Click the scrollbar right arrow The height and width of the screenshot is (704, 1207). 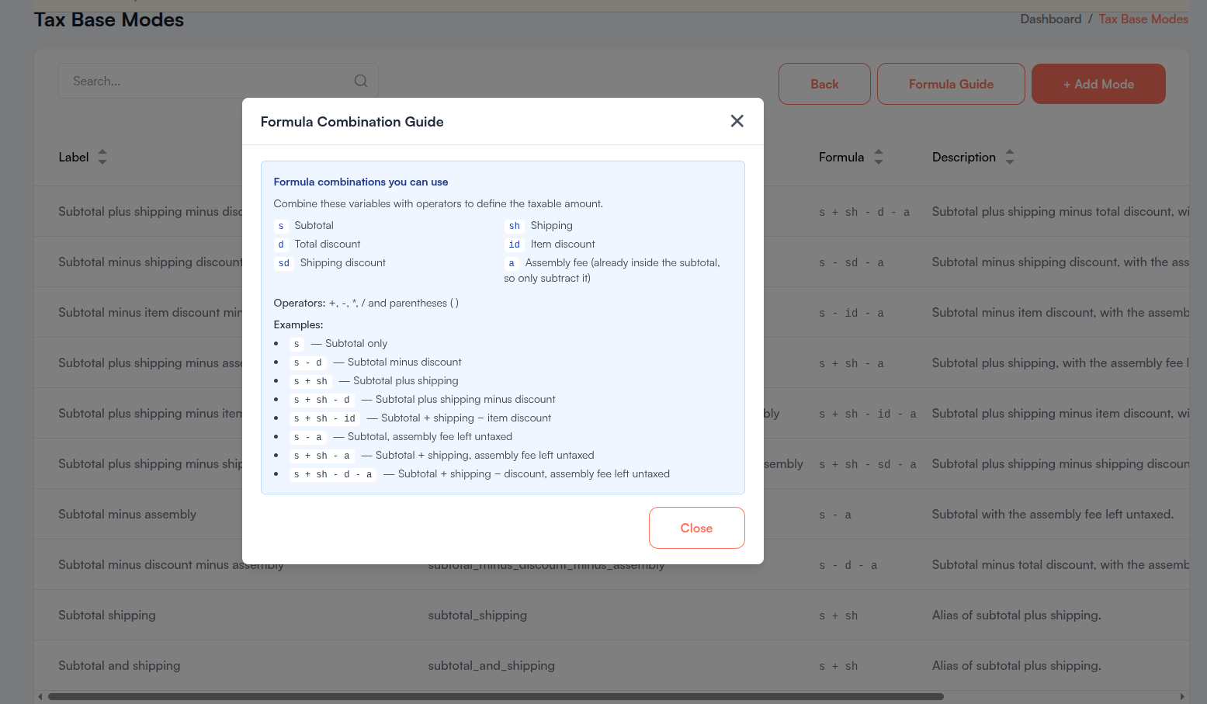[x=1182, y=696]
